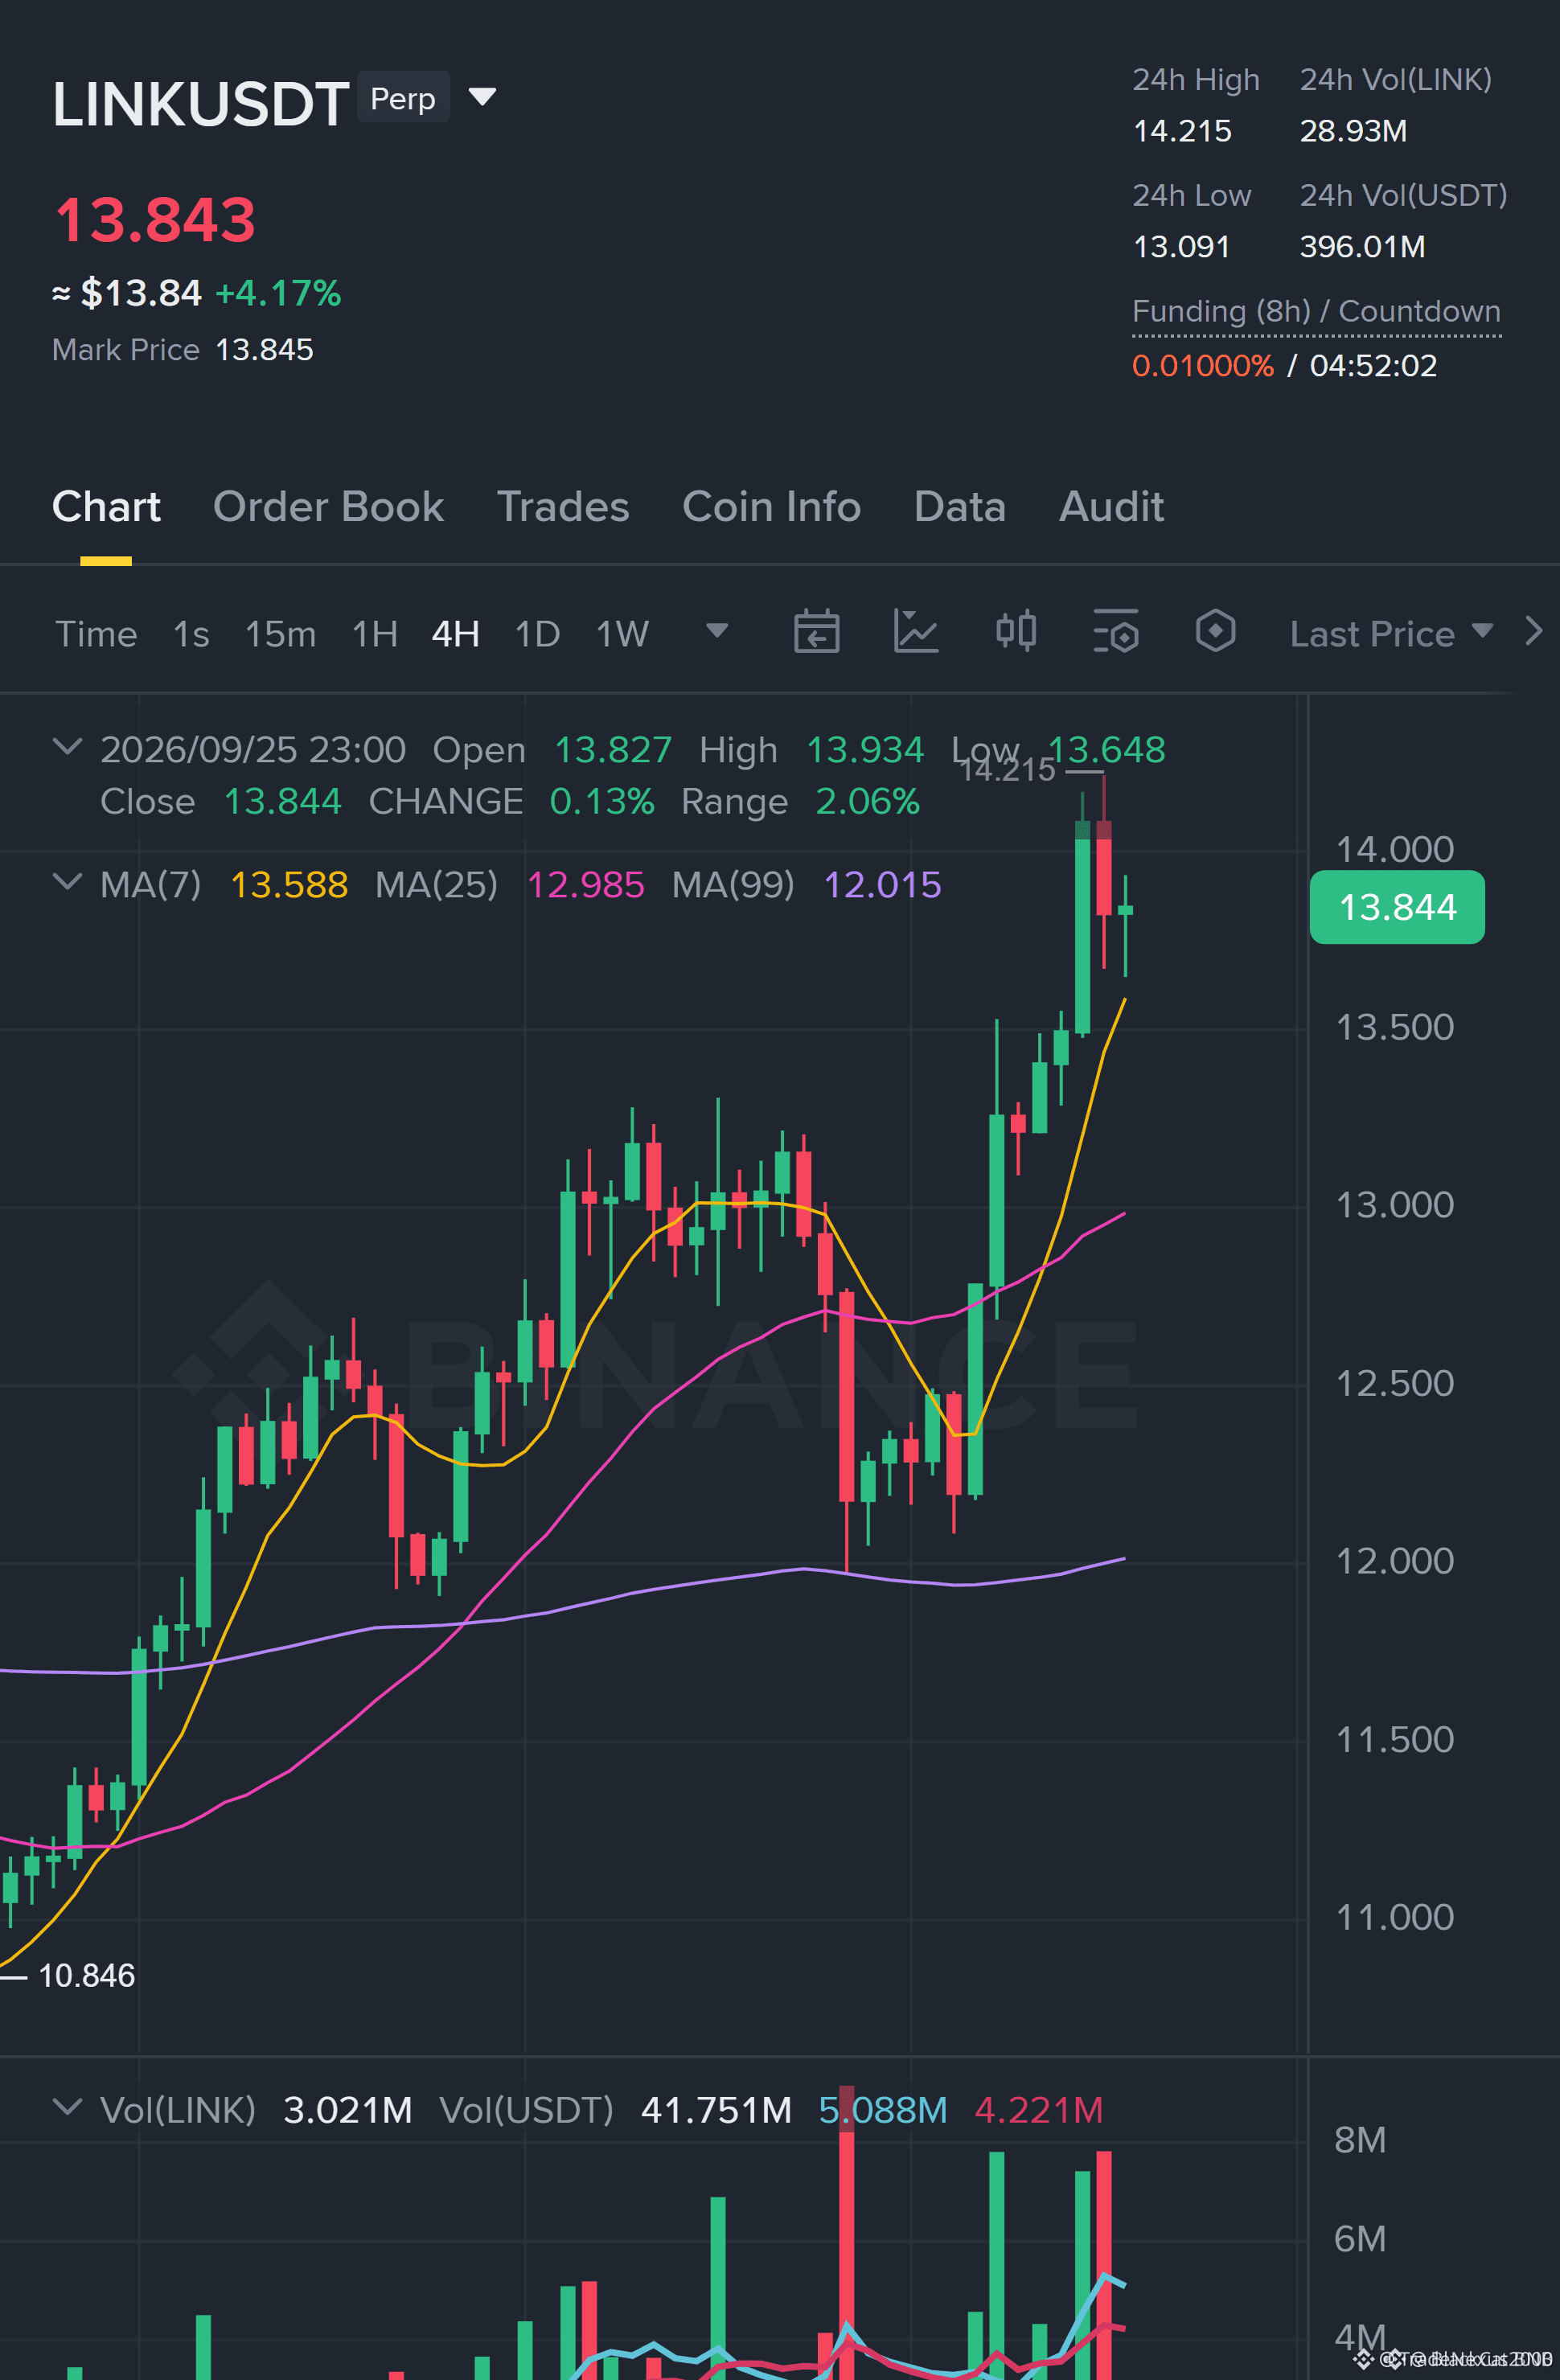Viewport: 1560px width, 2380px height.
Task: Open the Coin Info tab
Action: coord(771,507)
